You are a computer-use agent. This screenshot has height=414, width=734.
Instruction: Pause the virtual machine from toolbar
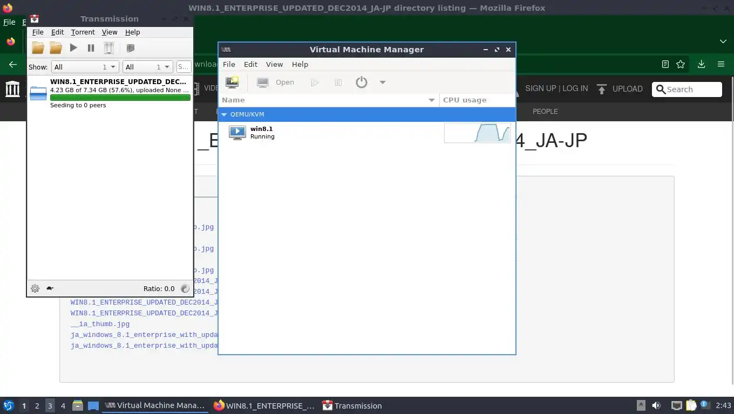(338, 82)
